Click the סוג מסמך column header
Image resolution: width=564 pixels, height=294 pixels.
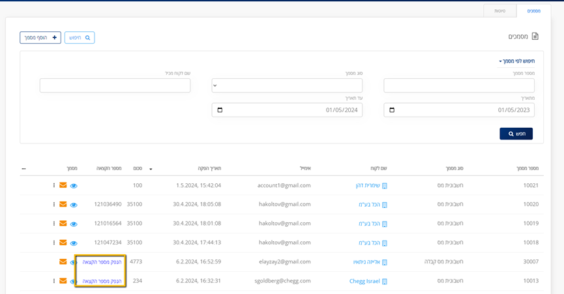[x=454, y=168]
